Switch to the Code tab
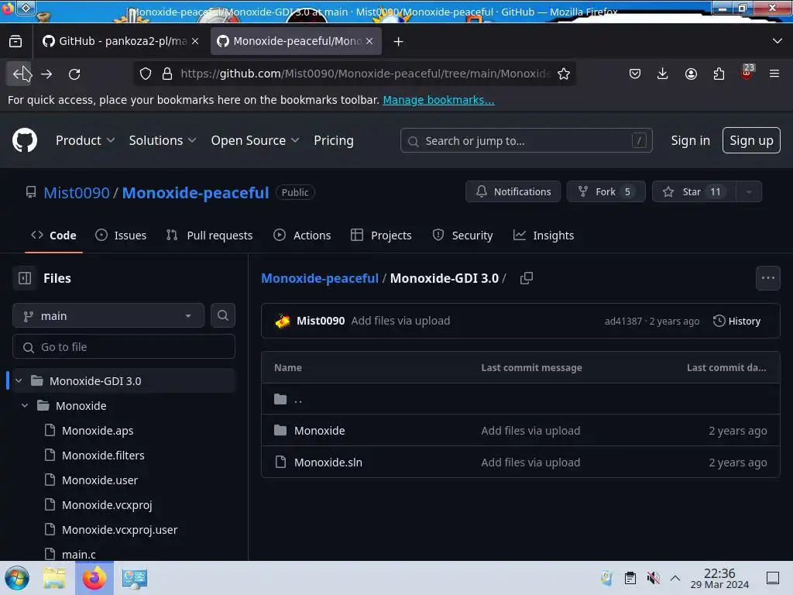793x595 pixels. [53, 236]
